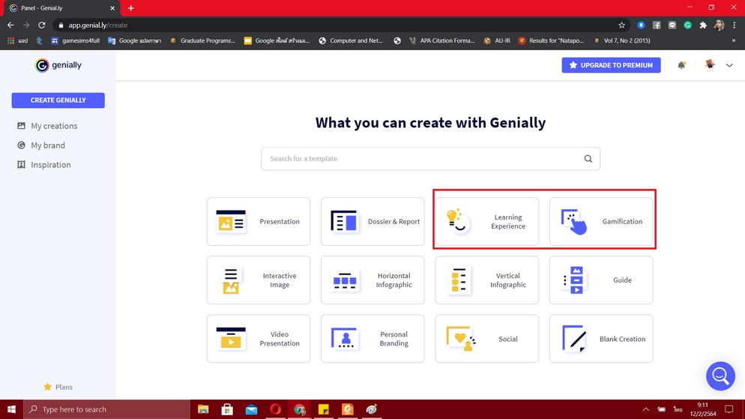The width and height of the screenshot is (745, 419).
Task: Open Microsoft Store from the taskbar
Action: (x=227, y=409)
